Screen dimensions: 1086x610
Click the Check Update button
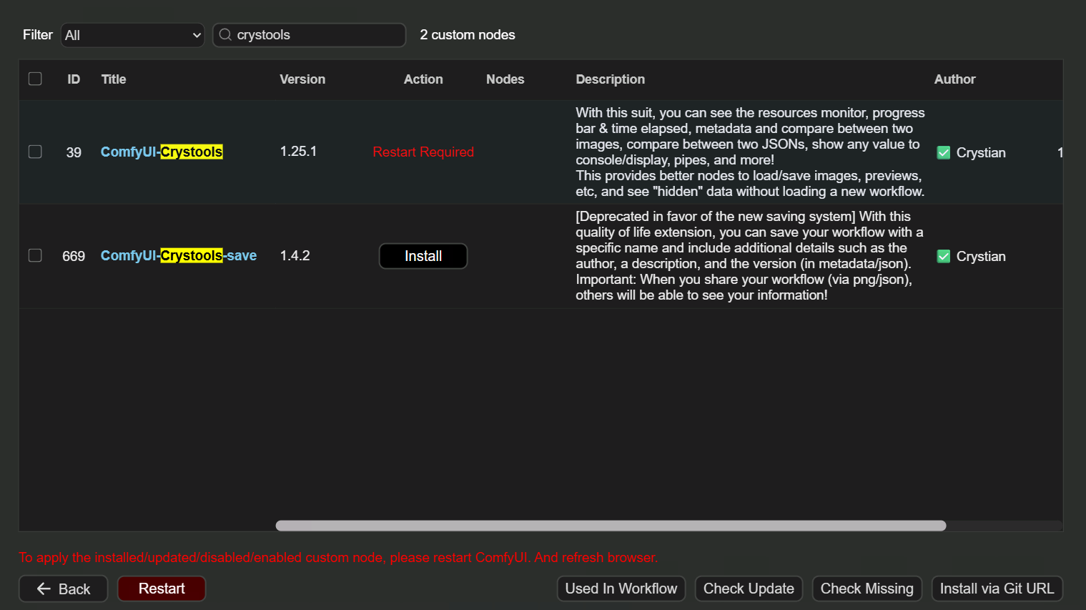click(749, 589)
